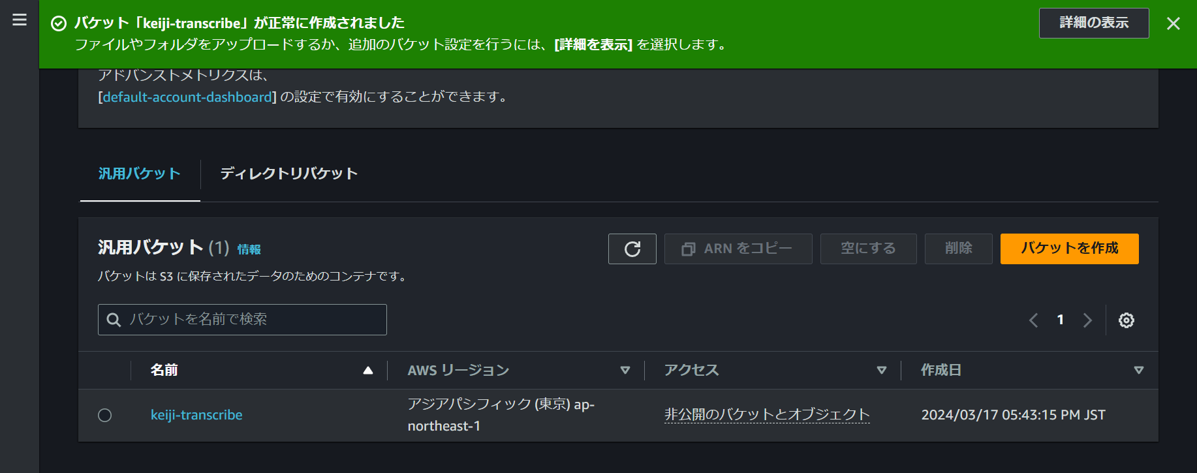Image resolution: width=1197 pixels, height=473 pixels.
Task: Click the アジアパシフィック (東京) region cell
Action: click(501, 415)
